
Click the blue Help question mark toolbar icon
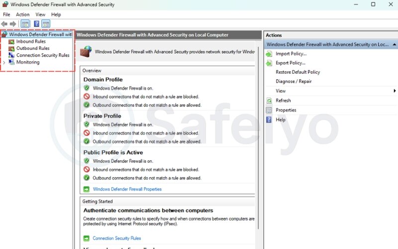pos(36,24)
